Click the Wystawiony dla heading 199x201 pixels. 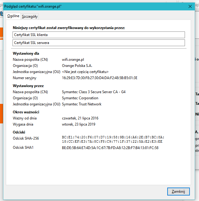coord(26,53)
